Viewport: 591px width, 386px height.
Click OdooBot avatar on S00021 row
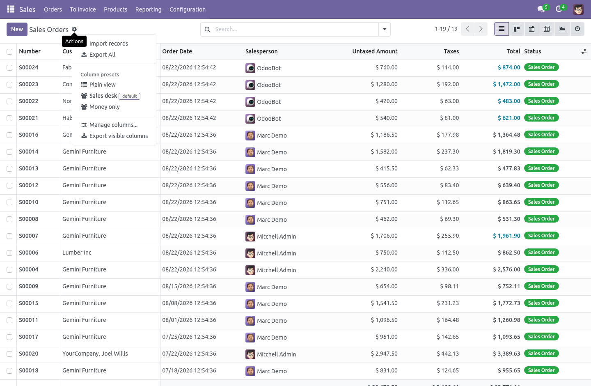[250, 119]
